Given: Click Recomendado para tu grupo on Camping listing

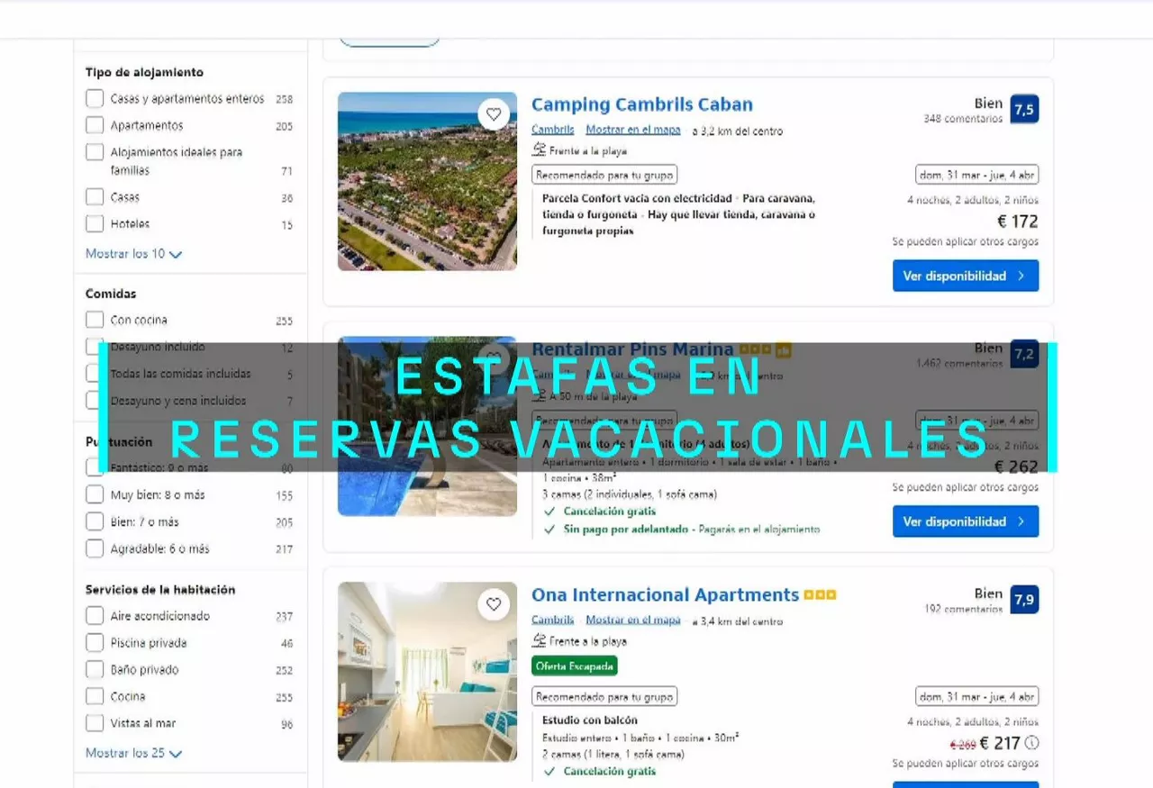Looking at the screenshot, I should (604, 176).
